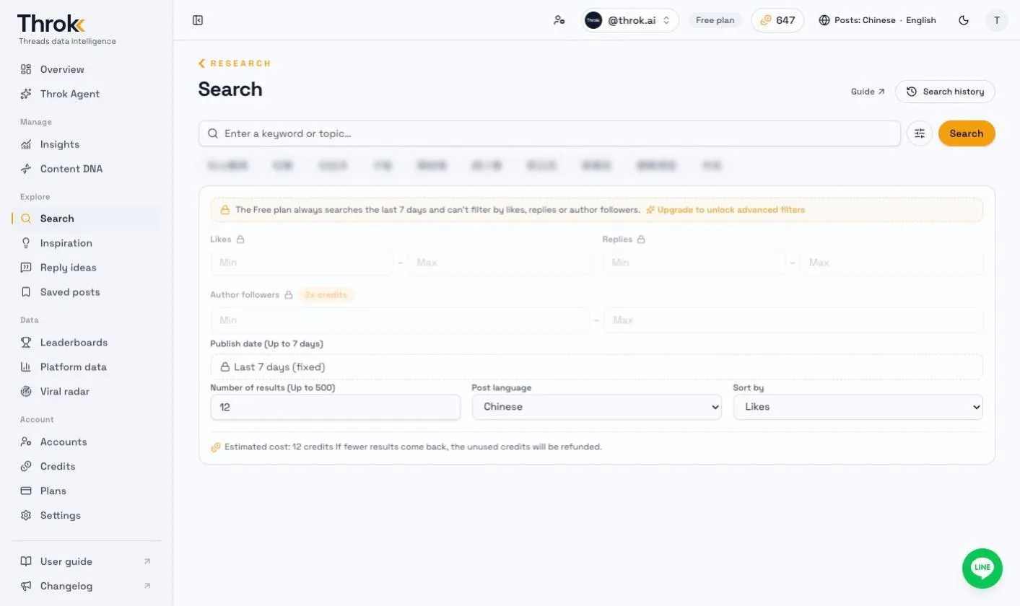
Task: View Plans page
Action: (87, 491)
